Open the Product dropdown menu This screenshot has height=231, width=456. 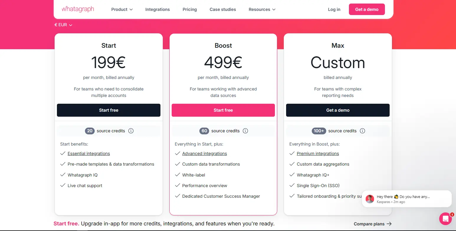(122, 9)
